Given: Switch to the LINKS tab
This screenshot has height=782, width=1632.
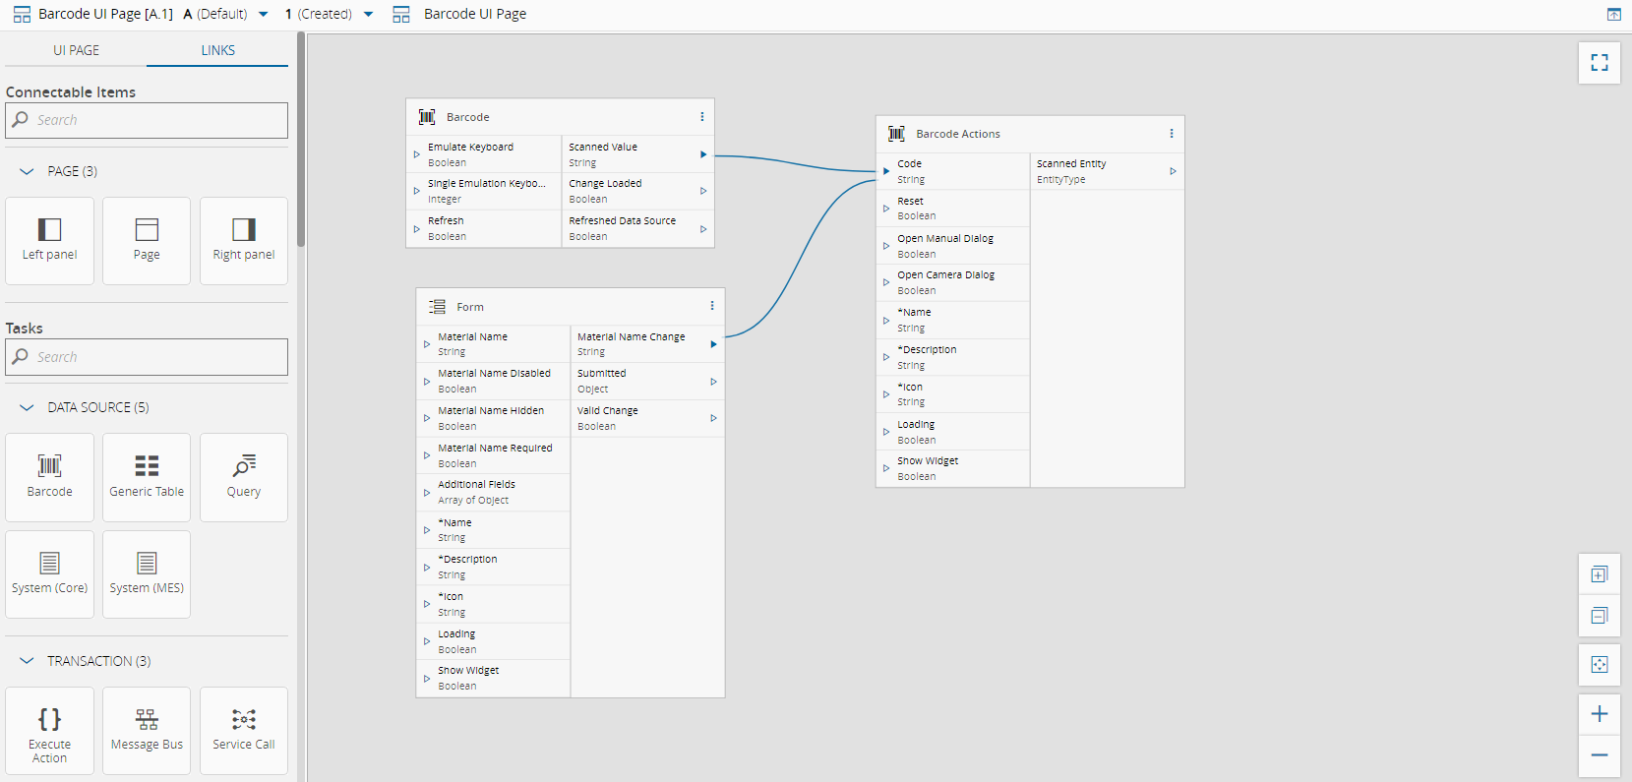Looking at the screenshot, I should (x=217, y=50).
